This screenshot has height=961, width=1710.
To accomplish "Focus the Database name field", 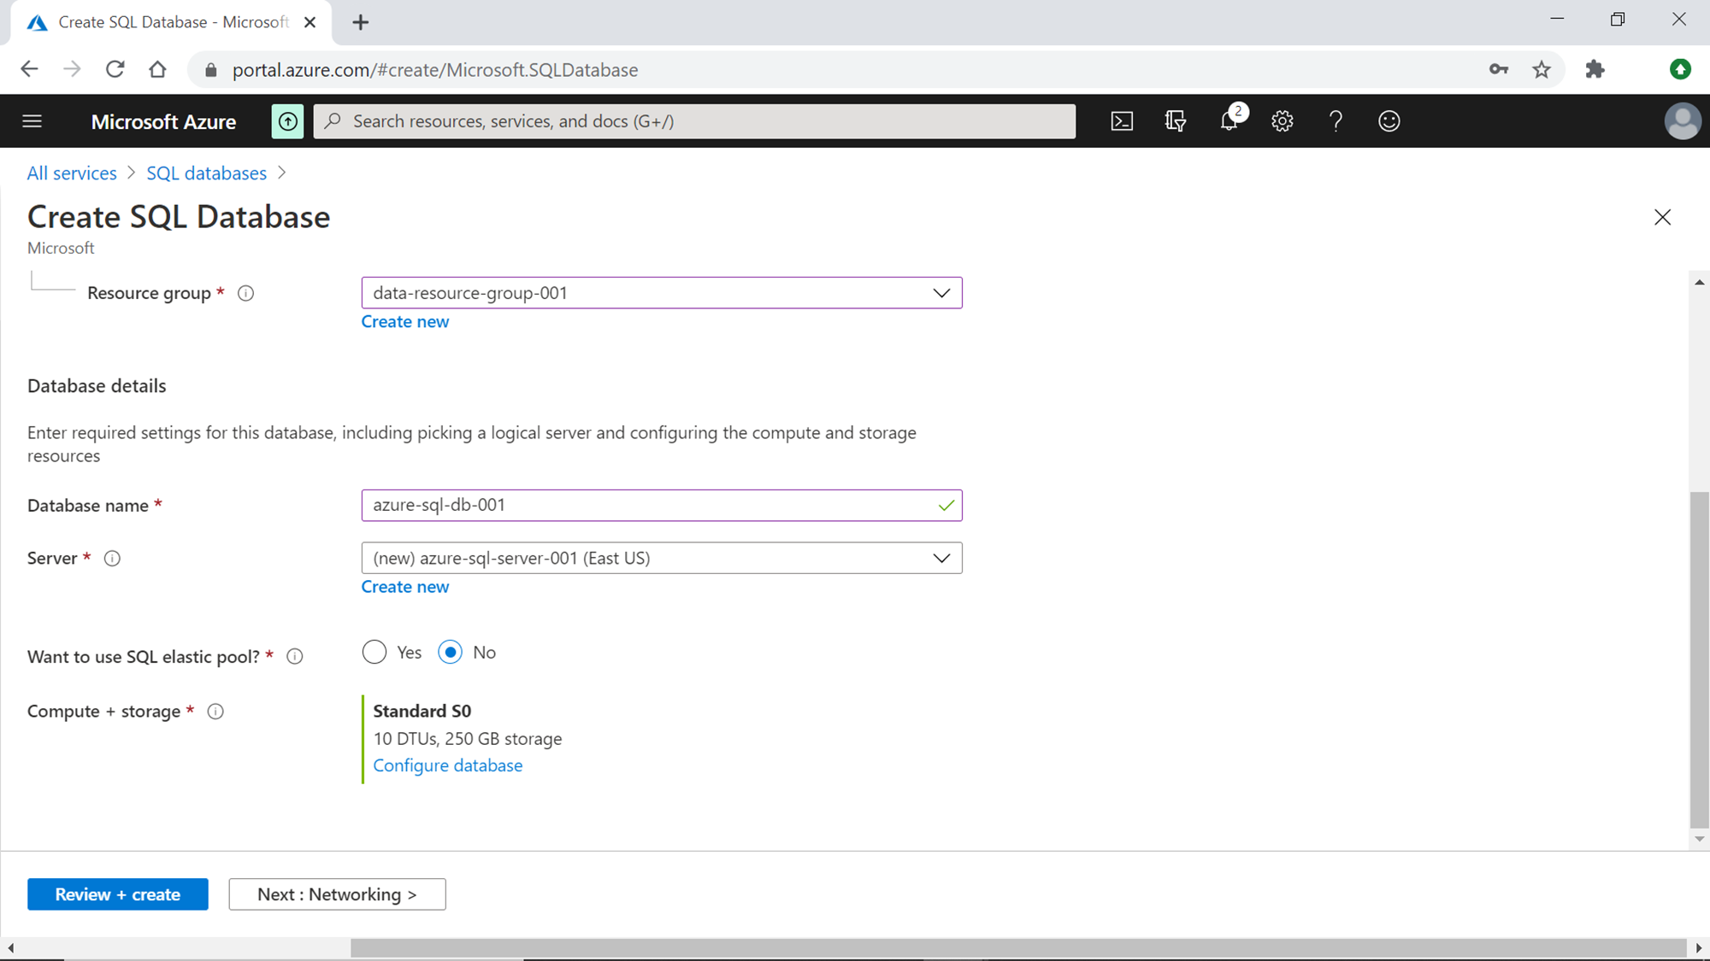I will click(x=662, y=506).
